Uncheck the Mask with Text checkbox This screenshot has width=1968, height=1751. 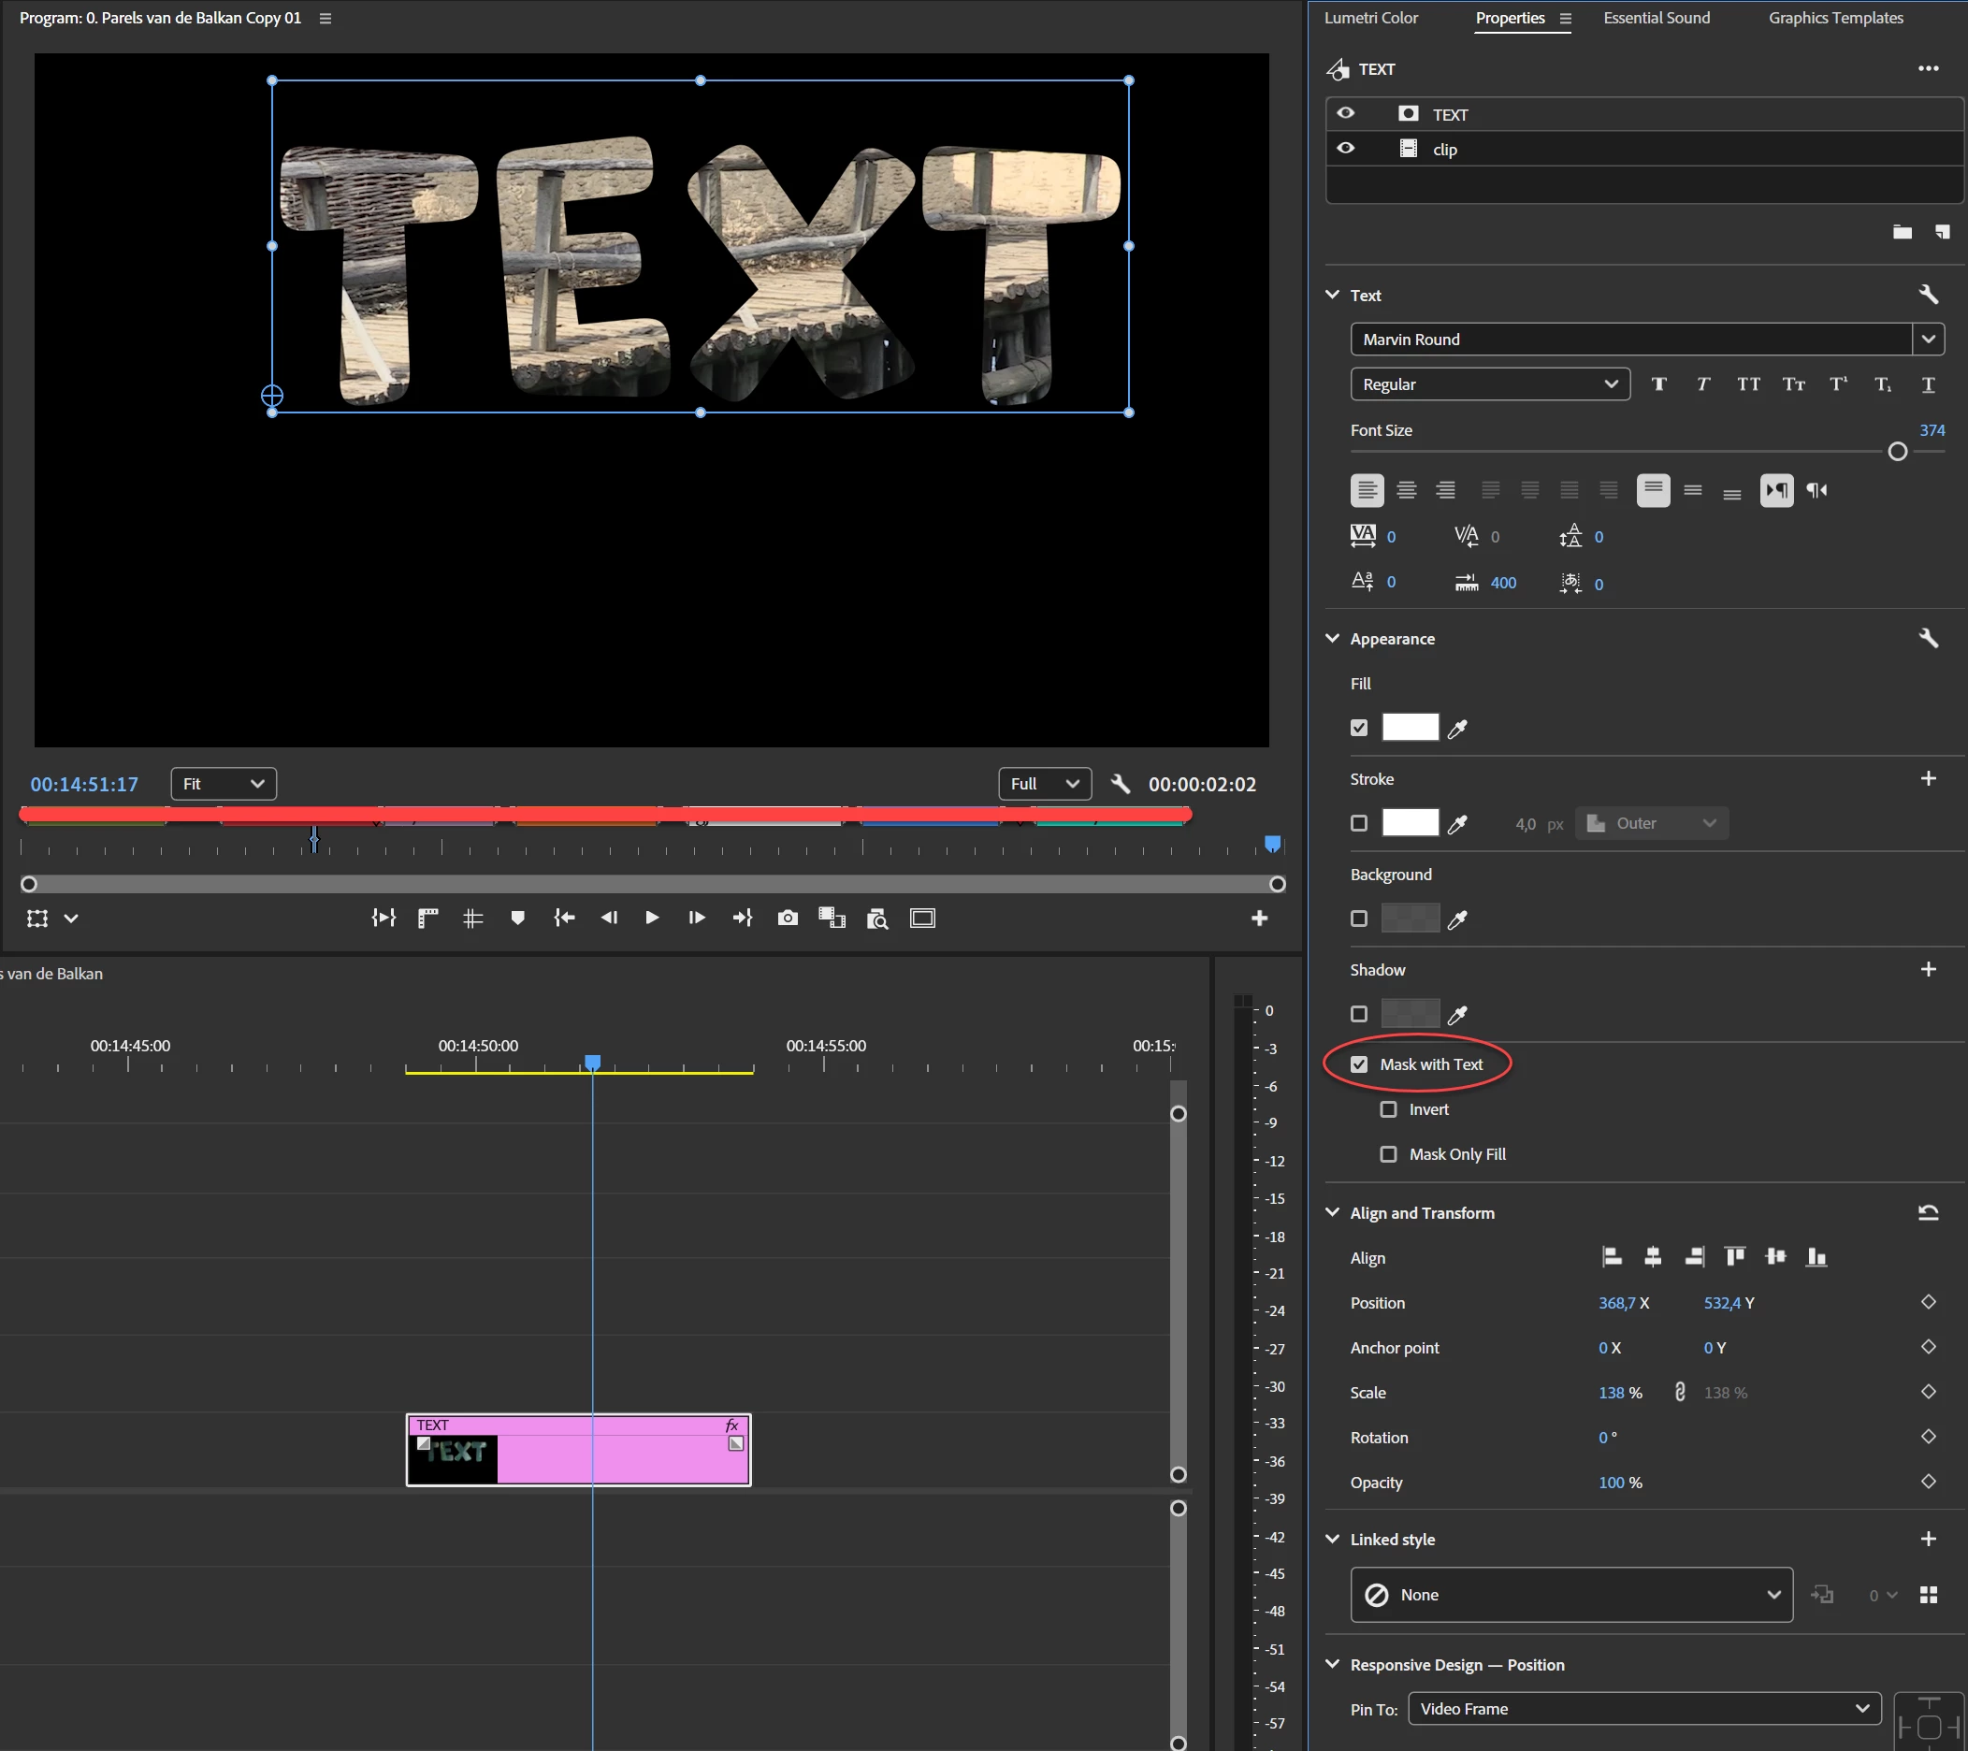[x=1358, y=1064]
